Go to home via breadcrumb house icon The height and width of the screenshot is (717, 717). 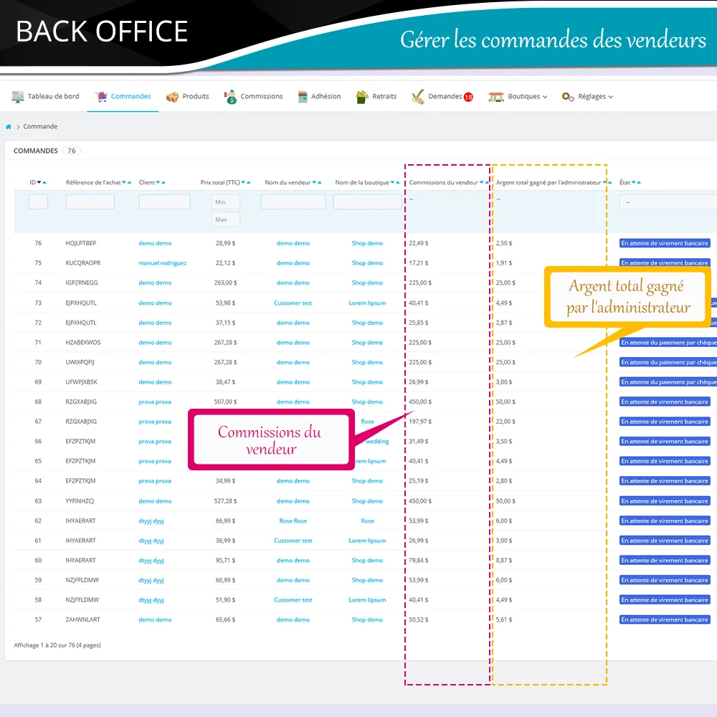pos(8,127)
